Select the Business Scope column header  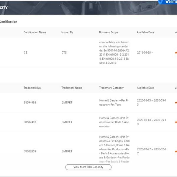(x=109, y=32)
